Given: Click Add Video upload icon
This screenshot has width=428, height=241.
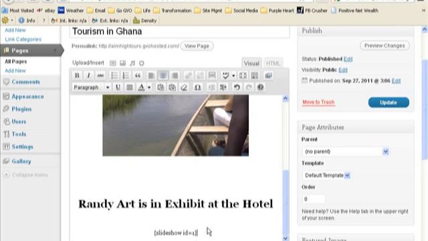Looking at the screenshot, I should tap(123, 63).
